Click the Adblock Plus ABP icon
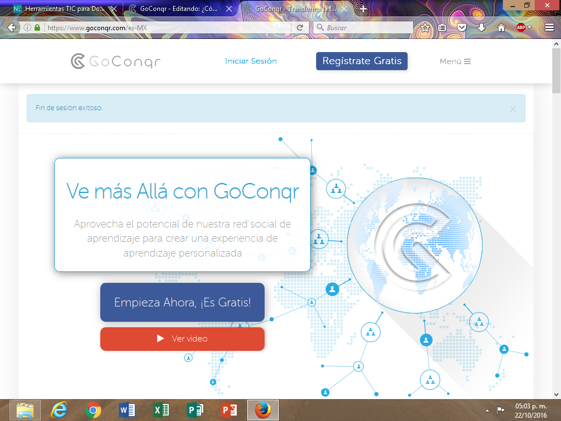561x421 pixels. (x=521, y=27)
